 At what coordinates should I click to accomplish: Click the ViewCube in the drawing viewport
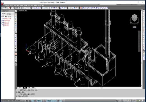point(134,18)
